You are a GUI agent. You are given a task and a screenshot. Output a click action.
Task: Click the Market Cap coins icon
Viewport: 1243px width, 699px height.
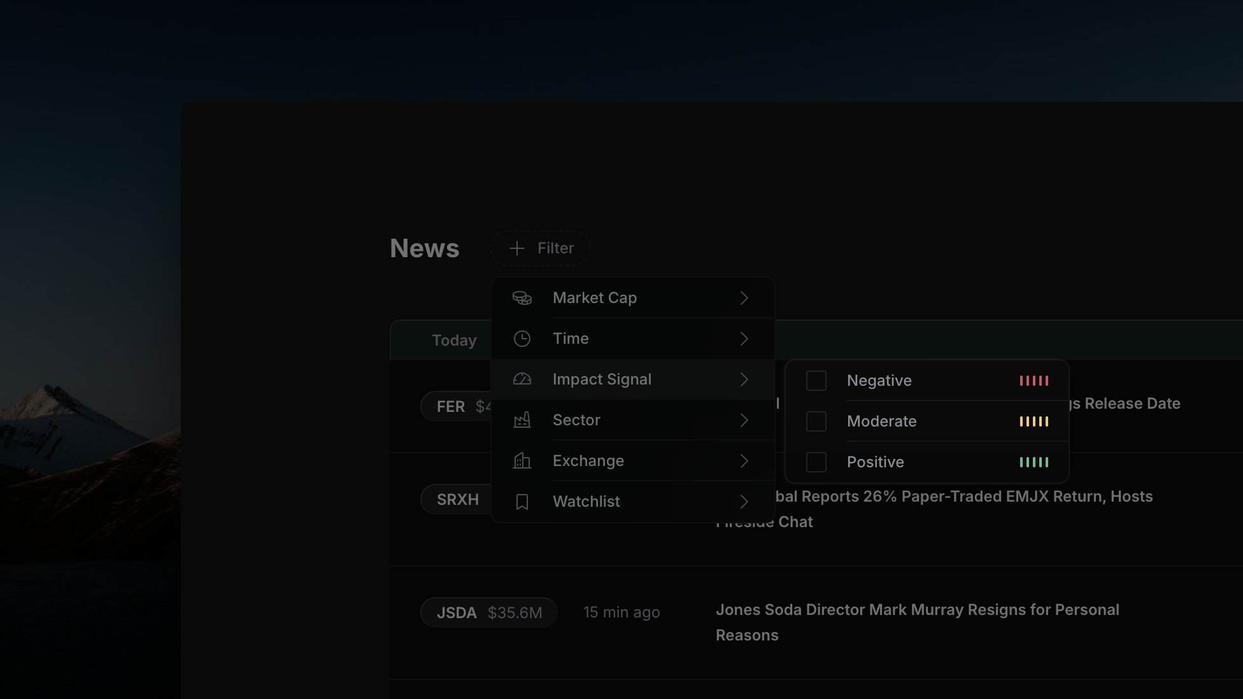coord(522,298)
